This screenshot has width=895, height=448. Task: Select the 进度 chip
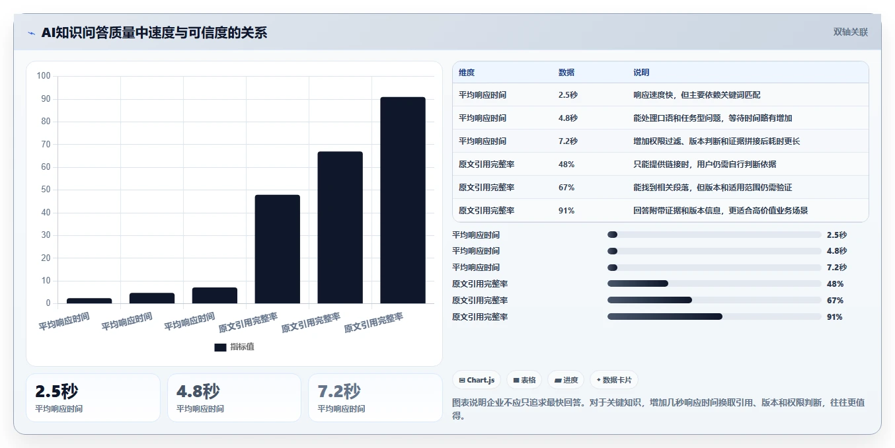tap(566, 380)
